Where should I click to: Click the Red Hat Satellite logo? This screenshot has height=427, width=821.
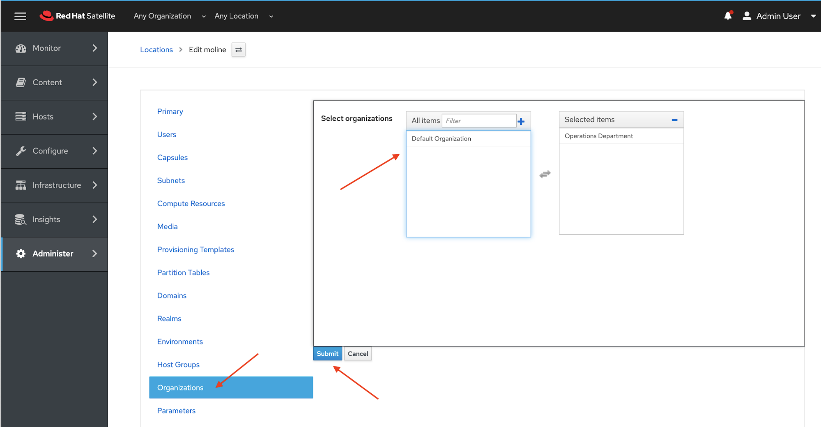(77, 16)
